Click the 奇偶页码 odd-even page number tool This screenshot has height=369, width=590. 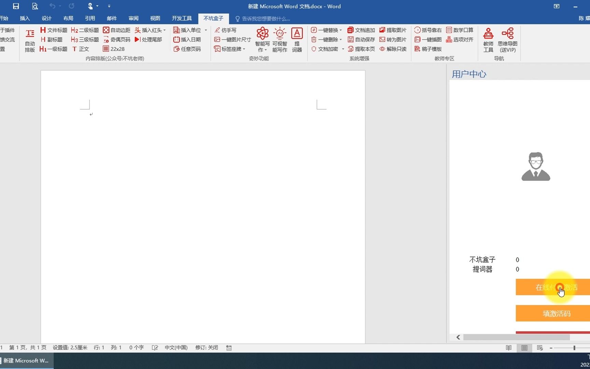click(x=116, y=40)
